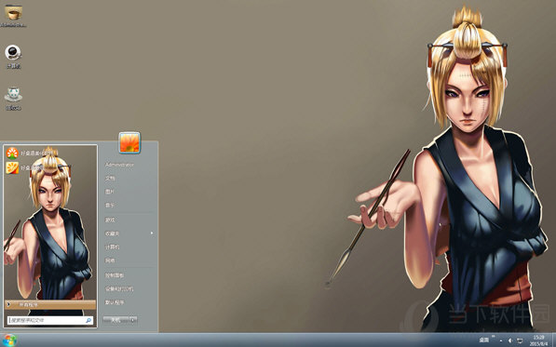Open Administrator user folder
Screen dimensions: 556x347
119,165
